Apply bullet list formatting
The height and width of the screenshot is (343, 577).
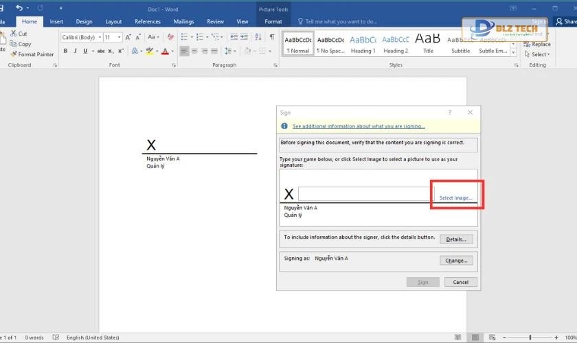pyautogui.click(x=186, y=37)
